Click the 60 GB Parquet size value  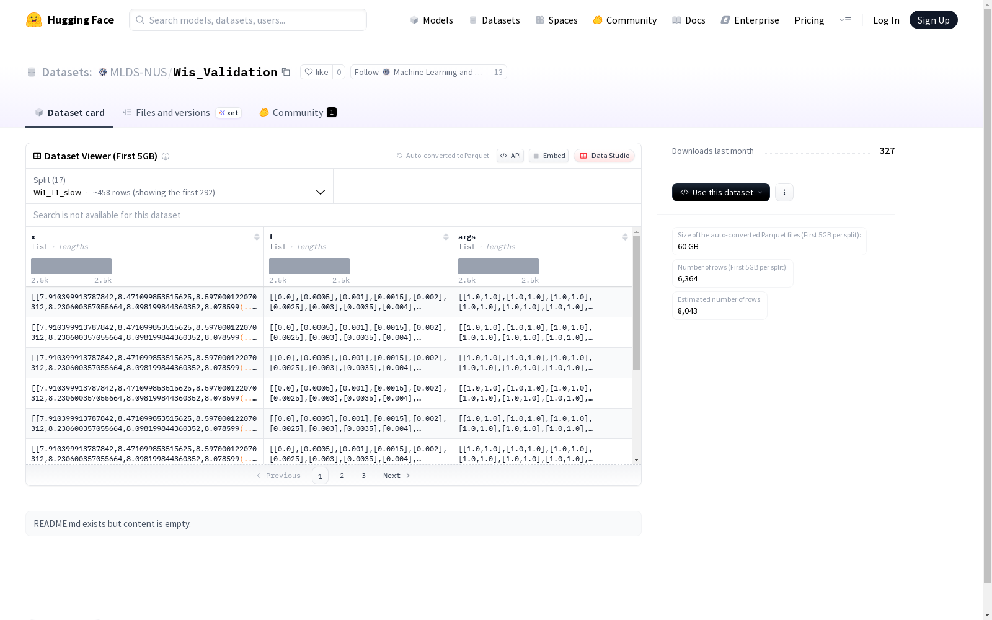coord(688,246)
